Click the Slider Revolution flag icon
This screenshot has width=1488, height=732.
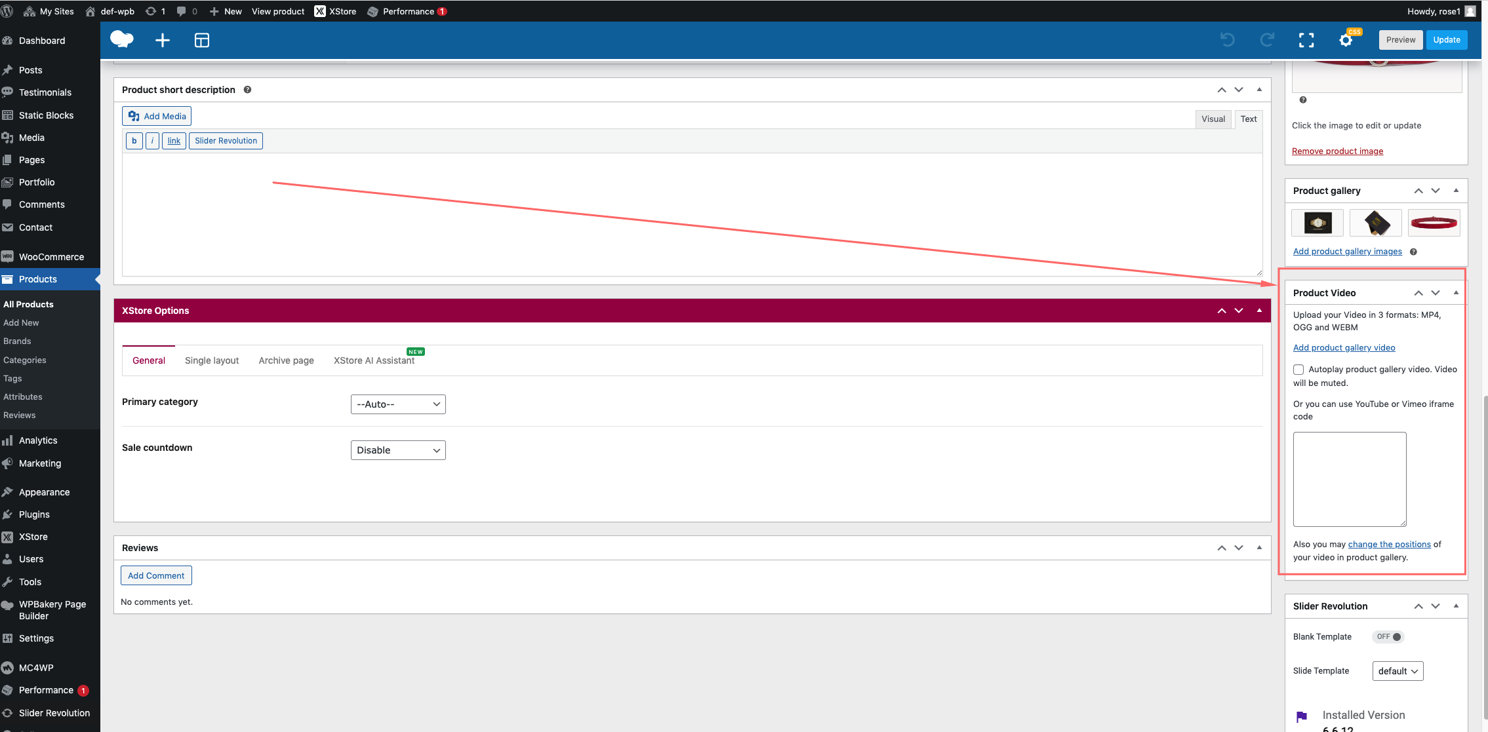(1302, 716)
